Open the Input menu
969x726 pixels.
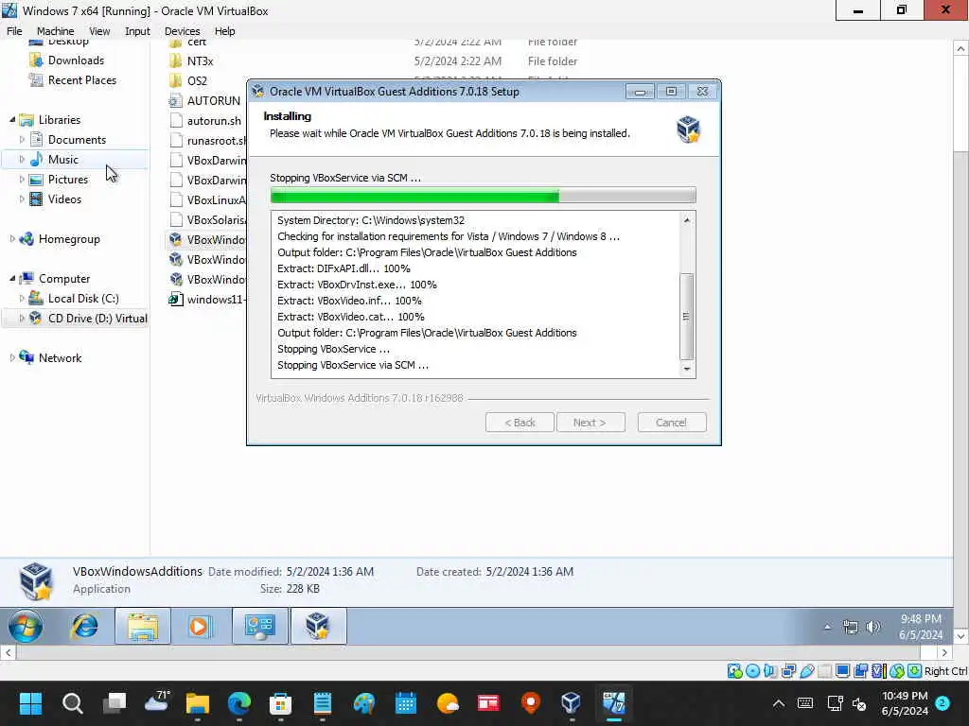click(x=137, y=31)
